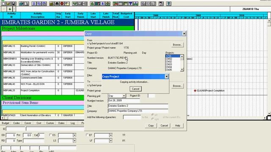Select project CN04 in the Projects list
This screenshot has height=152, width=271.
(x=173, y=67)
